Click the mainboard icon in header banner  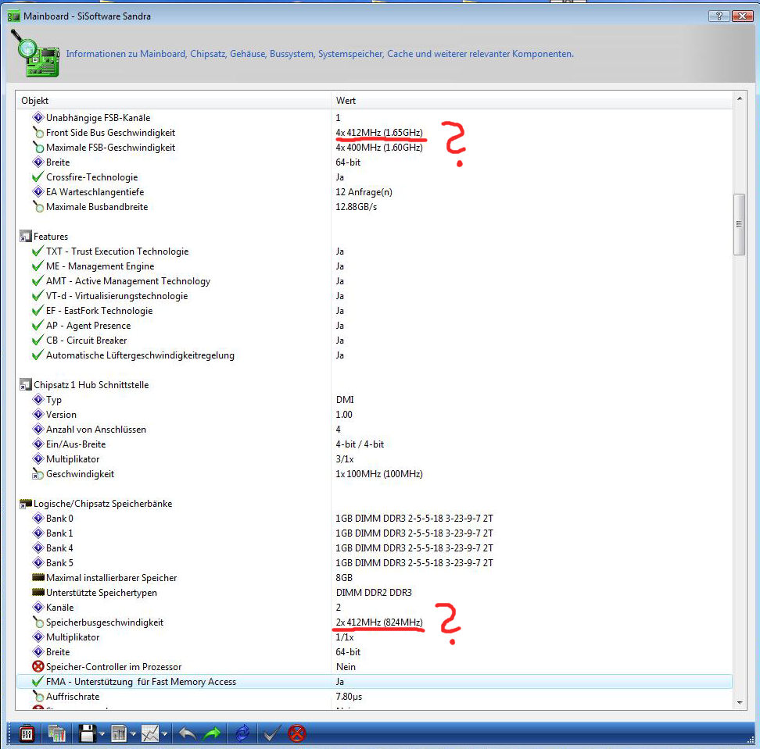pyautogui.click(x=35, y=54)
